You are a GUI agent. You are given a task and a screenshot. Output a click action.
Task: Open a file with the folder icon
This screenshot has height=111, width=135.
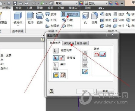[9, 3]
